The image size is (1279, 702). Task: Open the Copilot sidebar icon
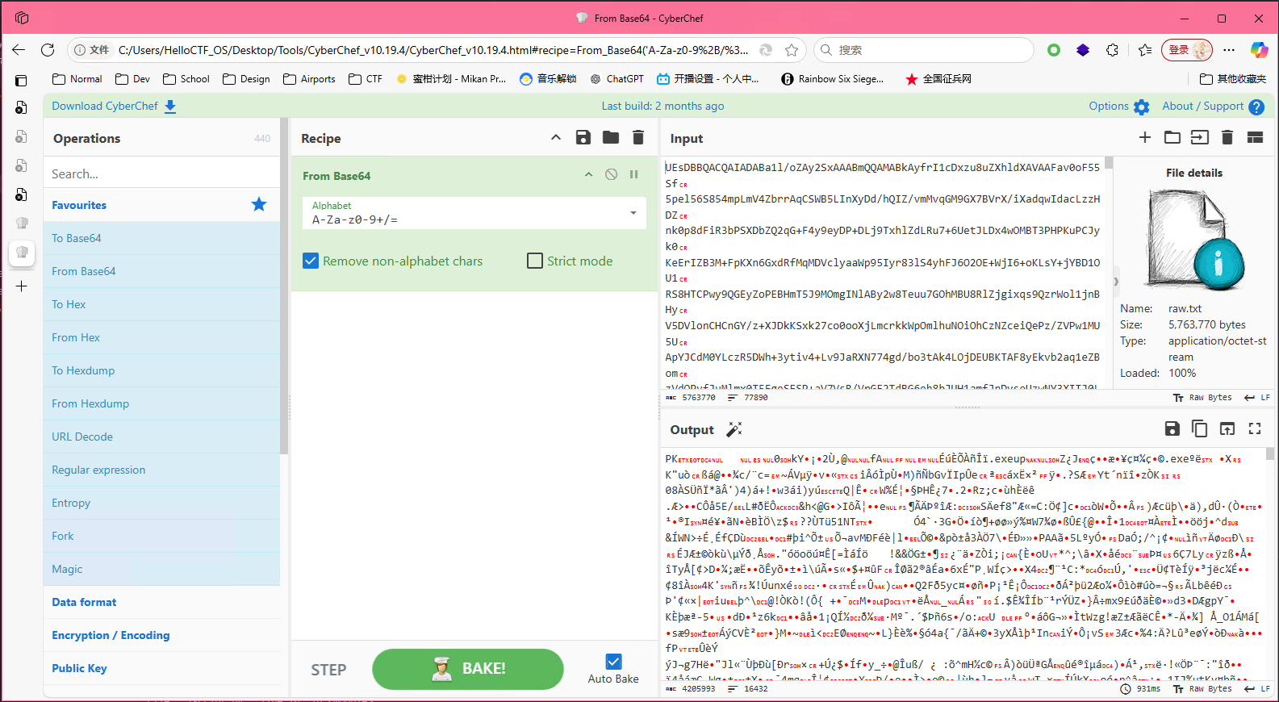[x=1259, y=50]
